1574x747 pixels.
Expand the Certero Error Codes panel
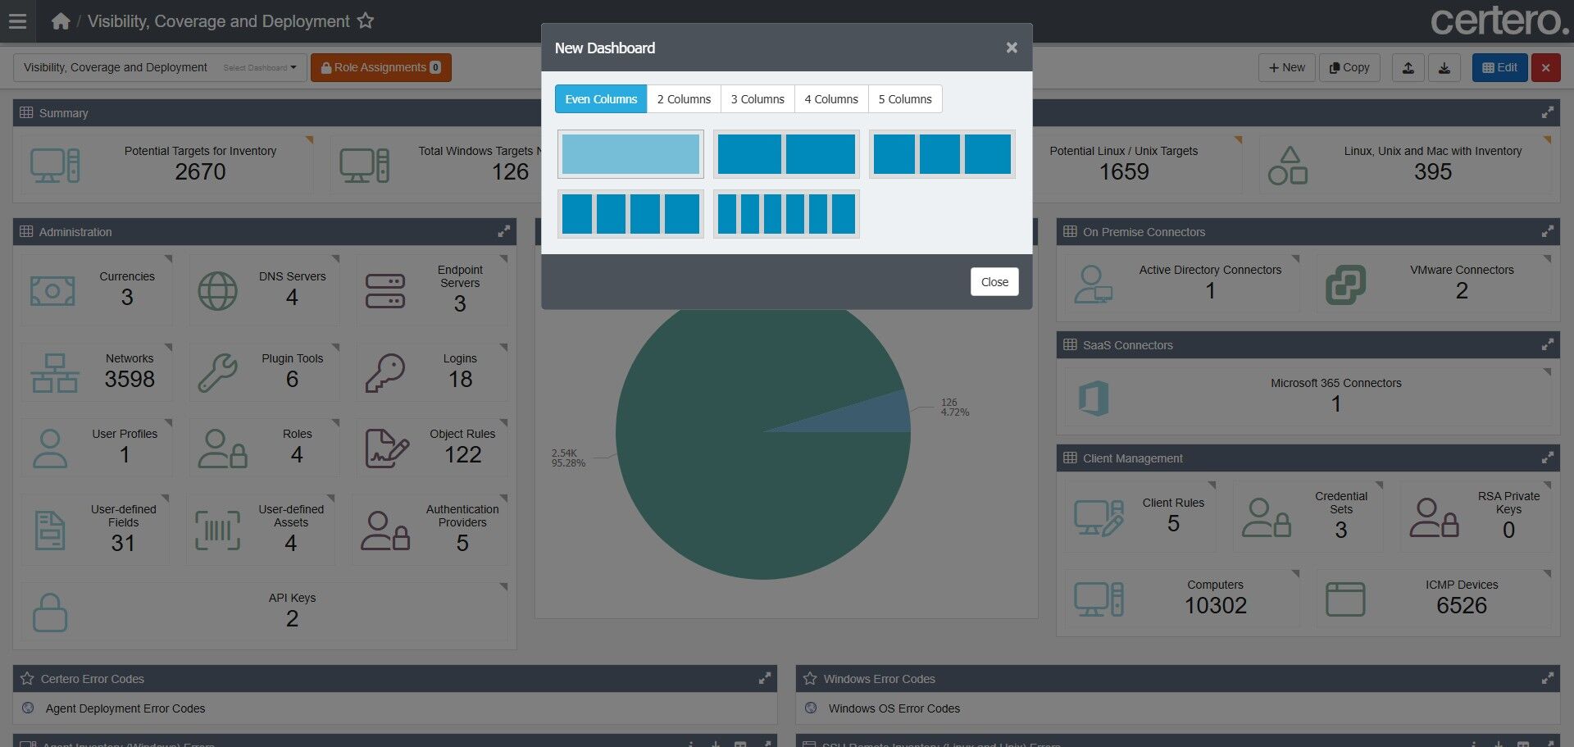(764, 679)
